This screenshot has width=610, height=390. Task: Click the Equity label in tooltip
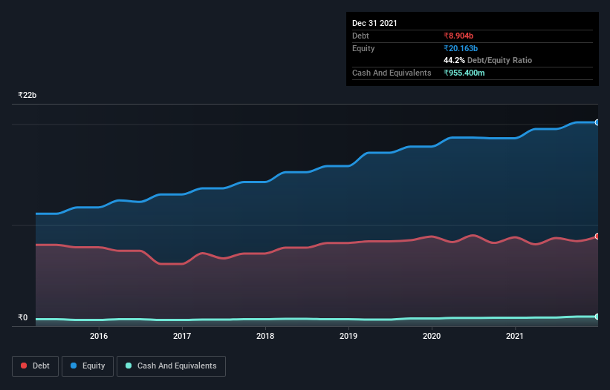363,48
